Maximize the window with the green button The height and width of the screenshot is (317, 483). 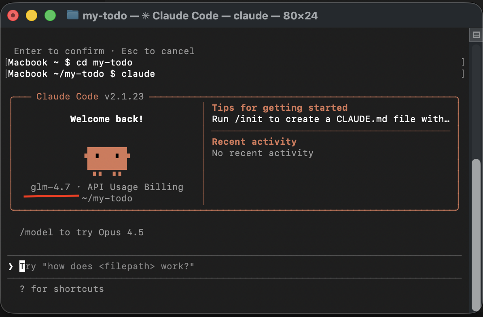click(x=50, y=16)
